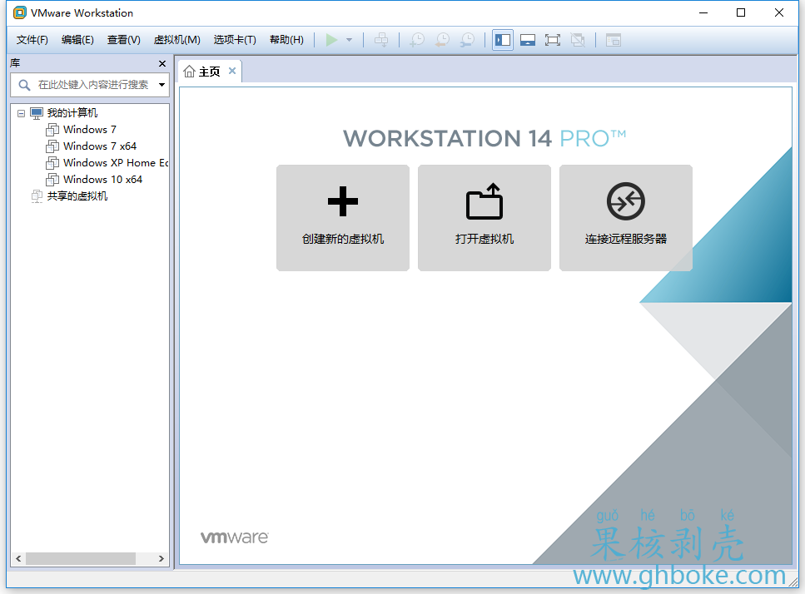The image size is (805, 594).
Task: Select 共享的虚拟机 in the tree
Action: coord(77,196)
